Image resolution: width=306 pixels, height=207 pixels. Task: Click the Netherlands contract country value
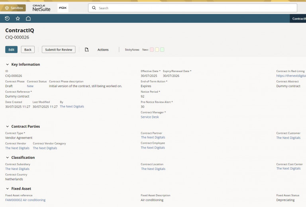[x=14, y=179]
